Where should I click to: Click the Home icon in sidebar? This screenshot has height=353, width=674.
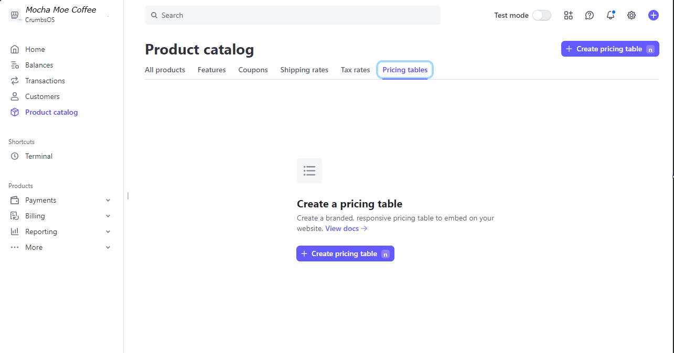point(15,49)
